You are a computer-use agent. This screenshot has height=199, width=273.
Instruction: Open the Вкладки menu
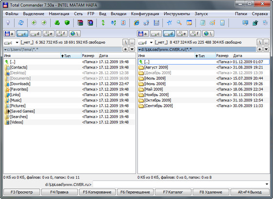pos(118,14)
